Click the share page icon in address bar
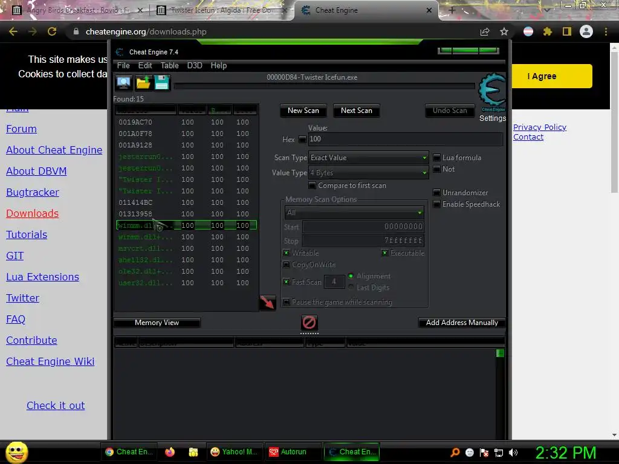Image resolution: width=619 pixels, height=464 pixels. 485,31
